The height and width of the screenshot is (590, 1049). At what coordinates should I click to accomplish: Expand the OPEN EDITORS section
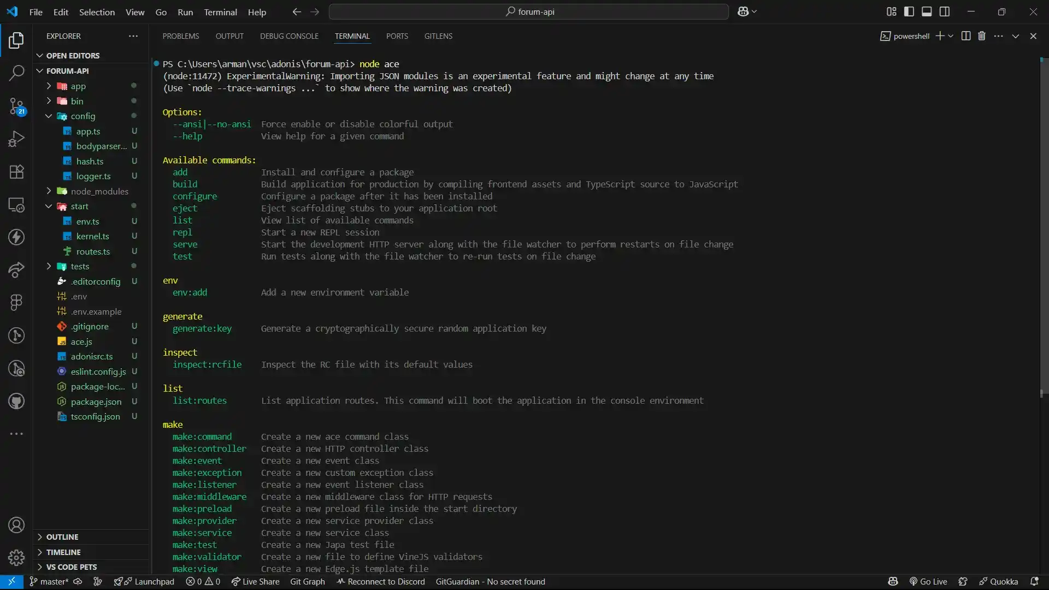click(x=91, y=56)
